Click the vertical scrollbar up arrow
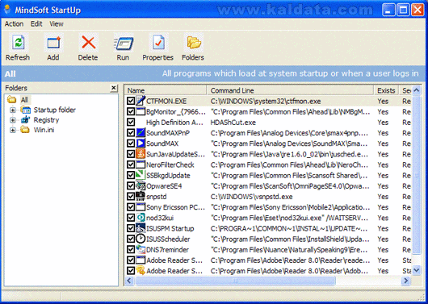The width and height of the screenshot is (428, 304). [417, 90]
